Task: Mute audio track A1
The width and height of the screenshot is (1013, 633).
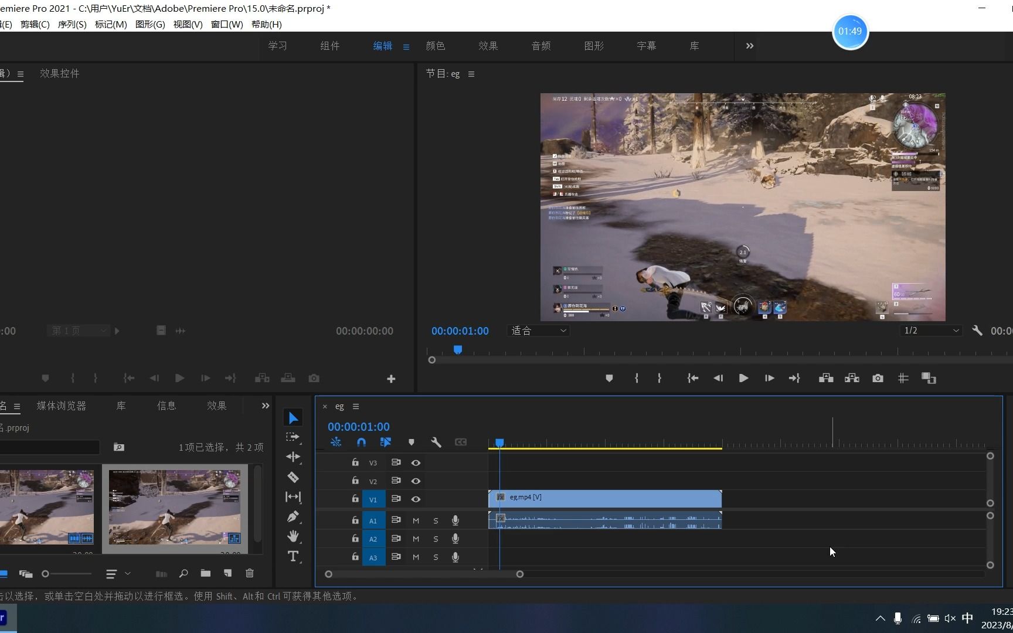Action: [x=416, y=520]
